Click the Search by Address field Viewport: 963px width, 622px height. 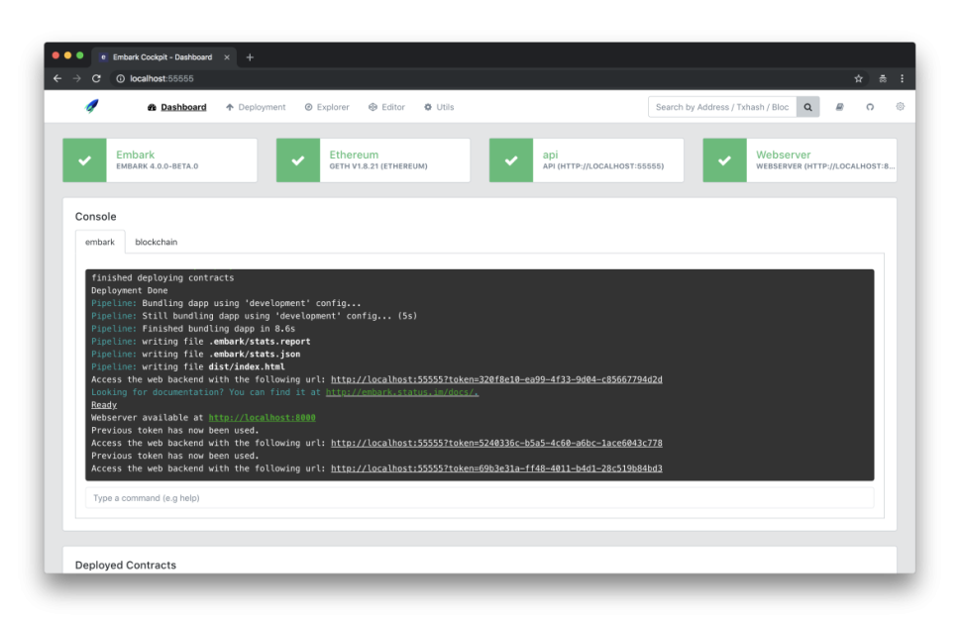tap(720, 106)
